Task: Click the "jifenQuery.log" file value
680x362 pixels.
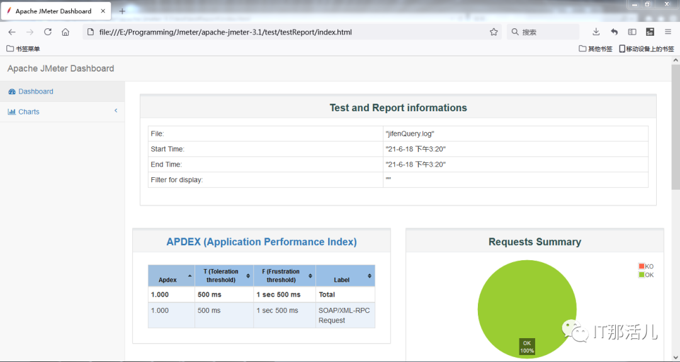Action: pyautogui.click(x=410, y=134)
